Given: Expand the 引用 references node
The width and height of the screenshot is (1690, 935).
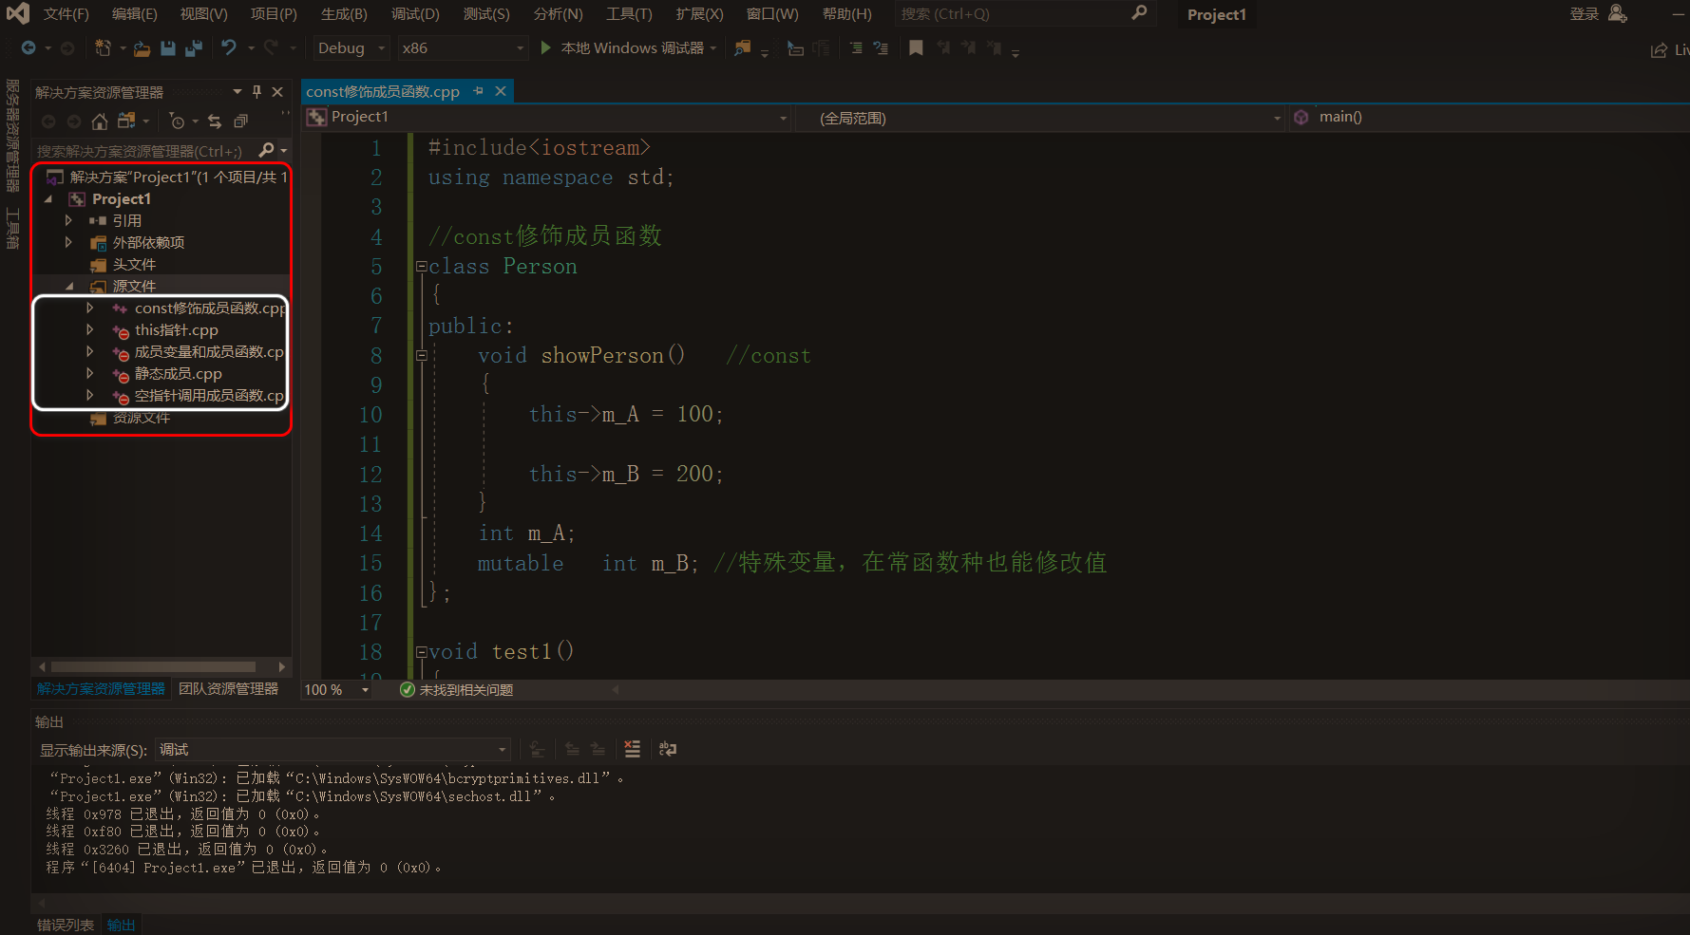Looking at the screenshot, I should tap(68, 220).
